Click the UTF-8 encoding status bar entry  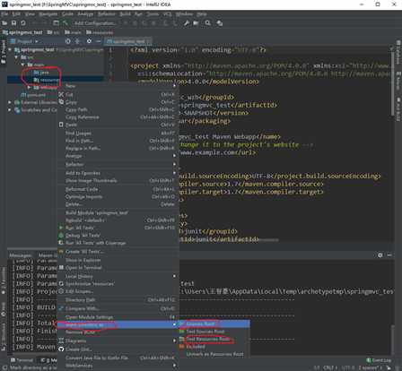(348, 367)
